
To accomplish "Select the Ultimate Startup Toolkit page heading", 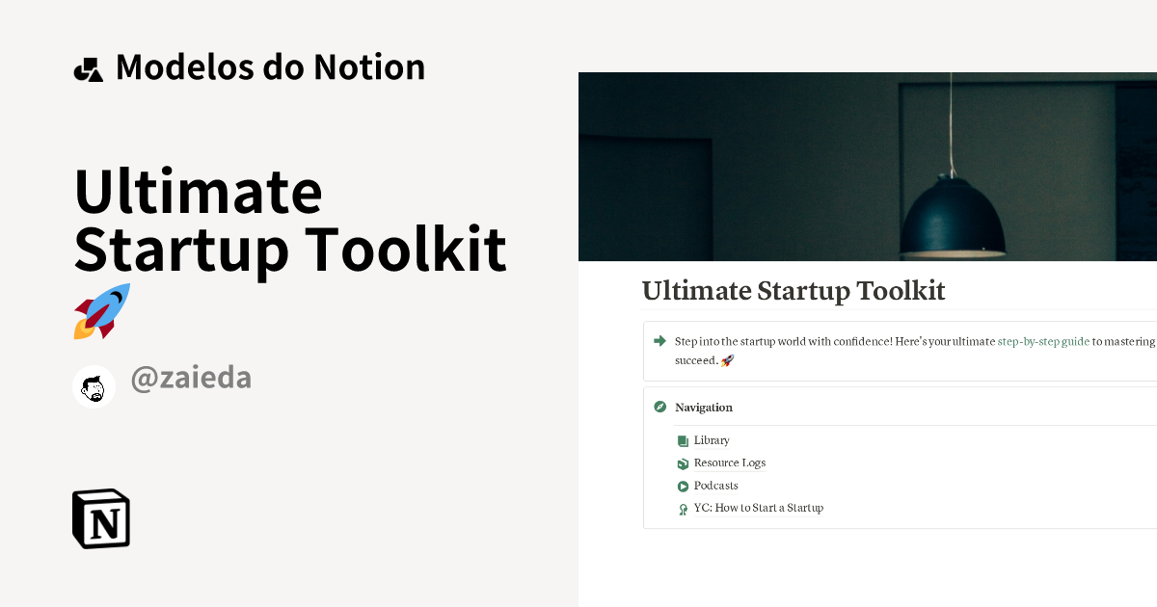I will coord(793,291).
